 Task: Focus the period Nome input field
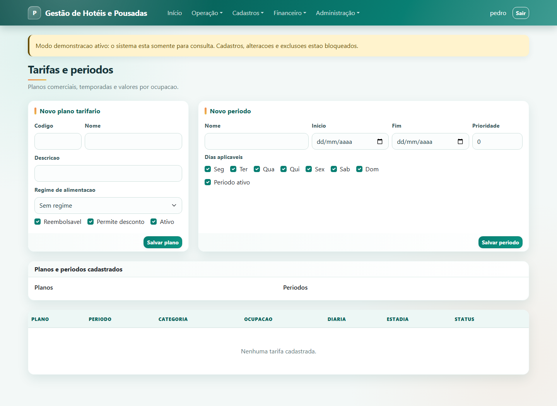click(256, 141)
